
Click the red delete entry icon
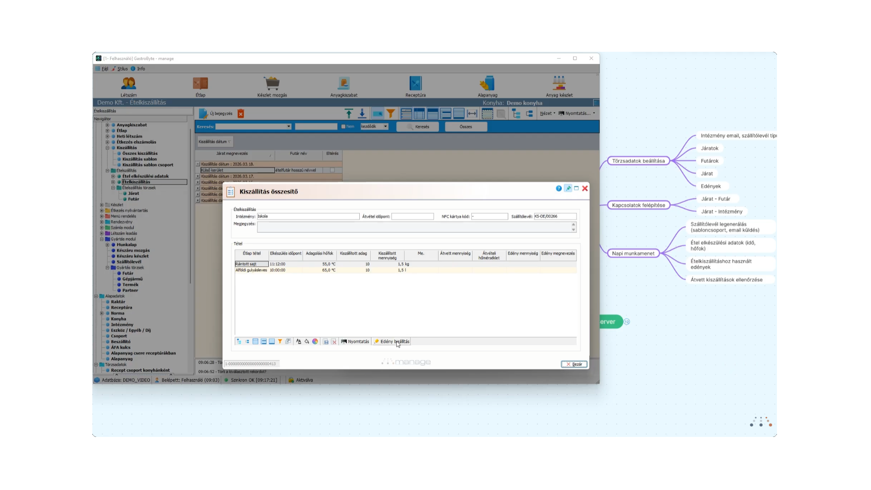(240, 114)
